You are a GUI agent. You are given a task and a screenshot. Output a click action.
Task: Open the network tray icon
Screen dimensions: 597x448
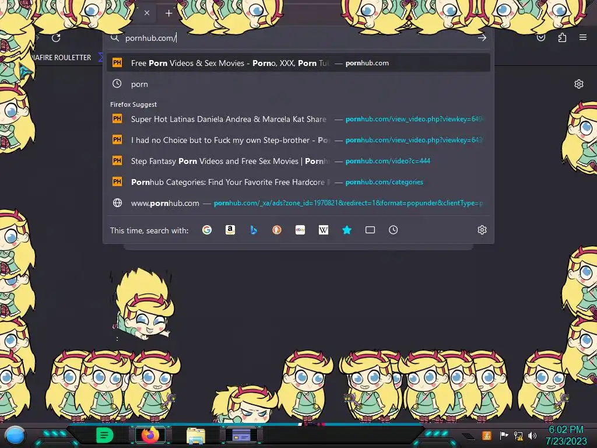pos(518,435)
